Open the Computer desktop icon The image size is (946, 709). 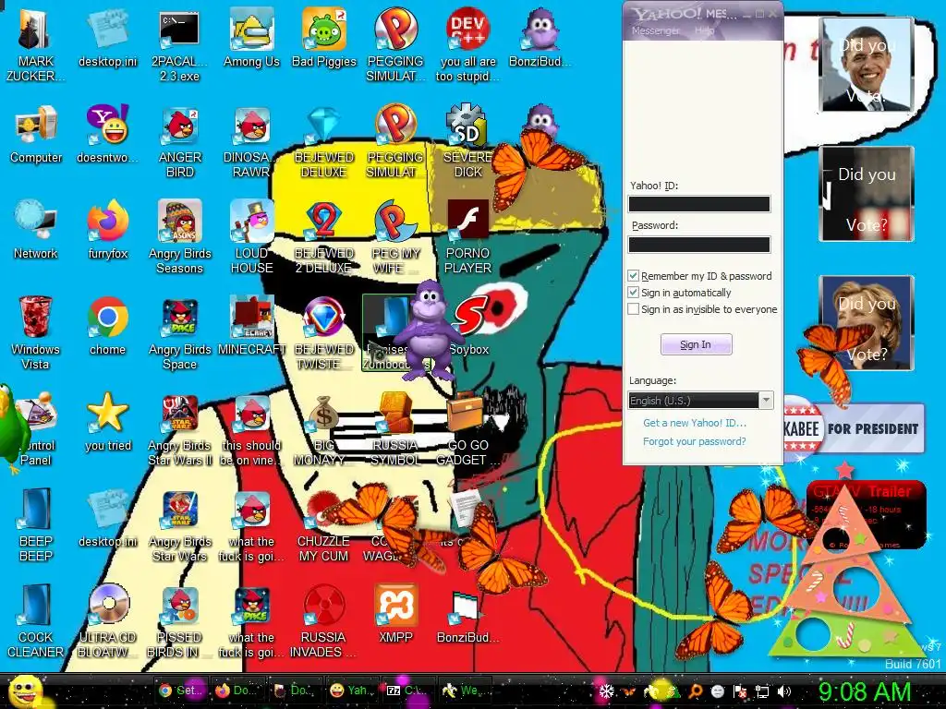pyautogui.click(x=36, y=134)
